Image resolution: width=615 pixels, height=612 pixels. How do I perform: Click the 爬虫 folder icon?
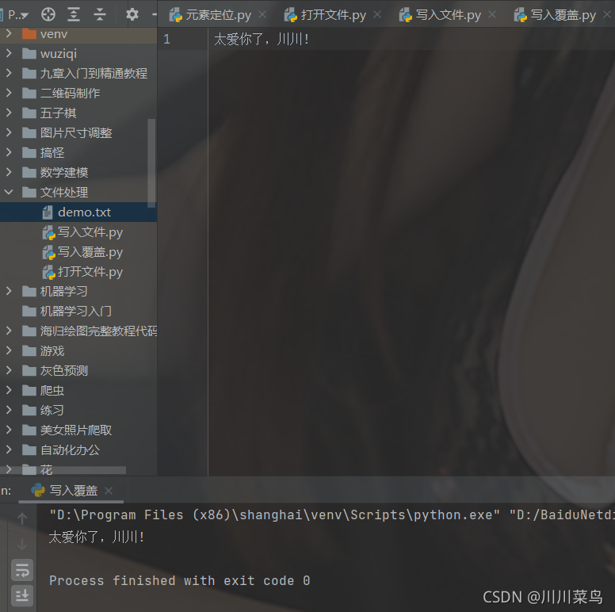click(29, 390)
